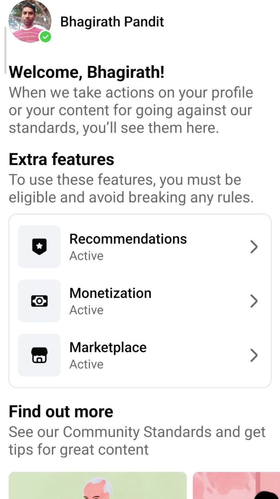Tap the Recommendations Active status text
This screenshot has width=280, height=499.
pos(86,256)
